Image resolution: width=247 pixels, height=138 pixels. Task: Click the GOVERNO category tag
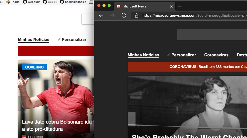(x=34, y=67)
